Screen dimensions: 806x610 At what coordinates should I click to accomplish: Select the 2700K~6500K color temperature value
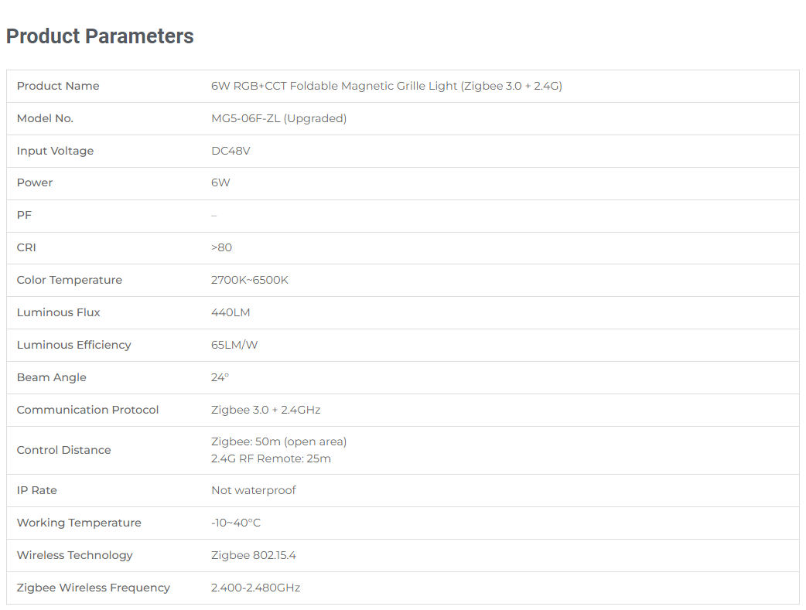click(x=249, y=280)
